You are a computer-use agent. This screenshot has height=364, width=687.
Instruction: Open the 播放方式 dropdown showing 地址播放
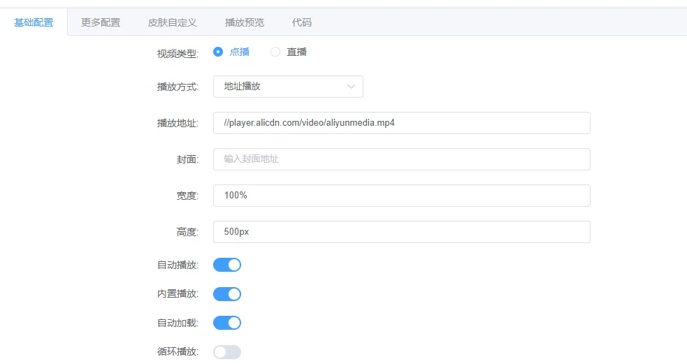(288, 87)
